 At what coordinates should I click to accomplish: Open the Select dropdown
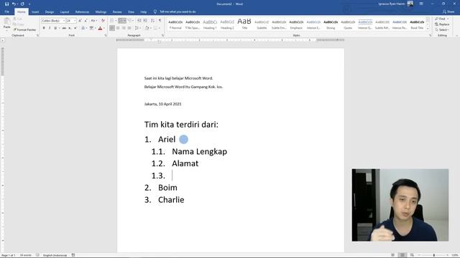[x=442, y=30]
